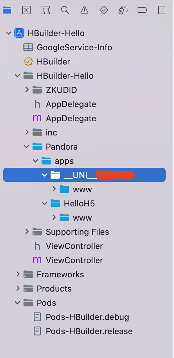Viewport: 174px width, 358px height.
Task: Switch to the Source Control navigator
Action: (x=26, y=10)
